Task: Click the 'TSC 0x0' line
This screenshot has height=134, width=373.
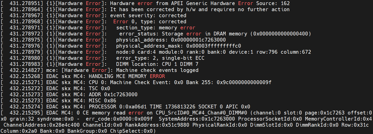Action: [99, 88]
